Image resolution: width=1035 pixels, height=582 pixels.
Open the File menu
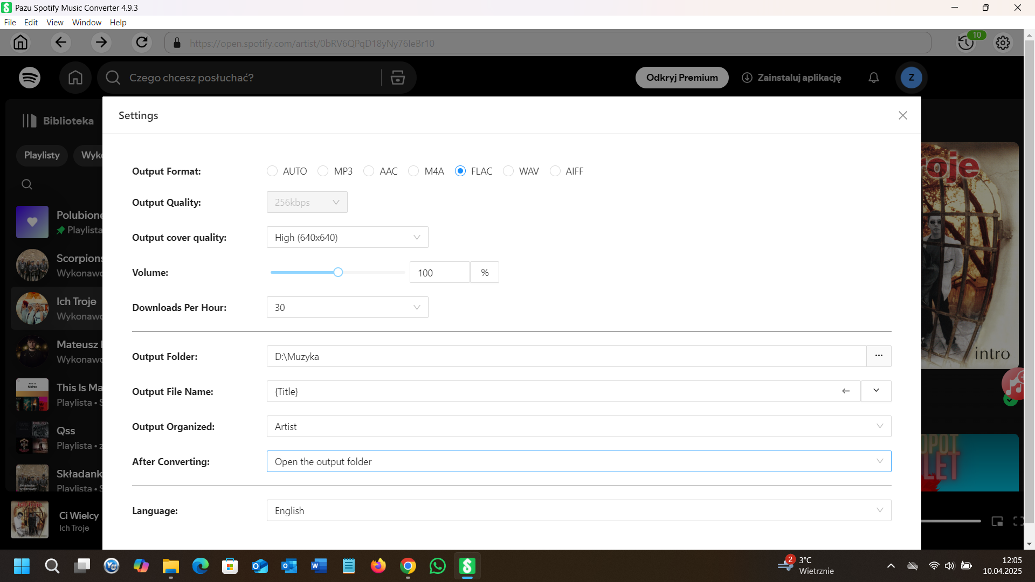click(x=10, y=23)
